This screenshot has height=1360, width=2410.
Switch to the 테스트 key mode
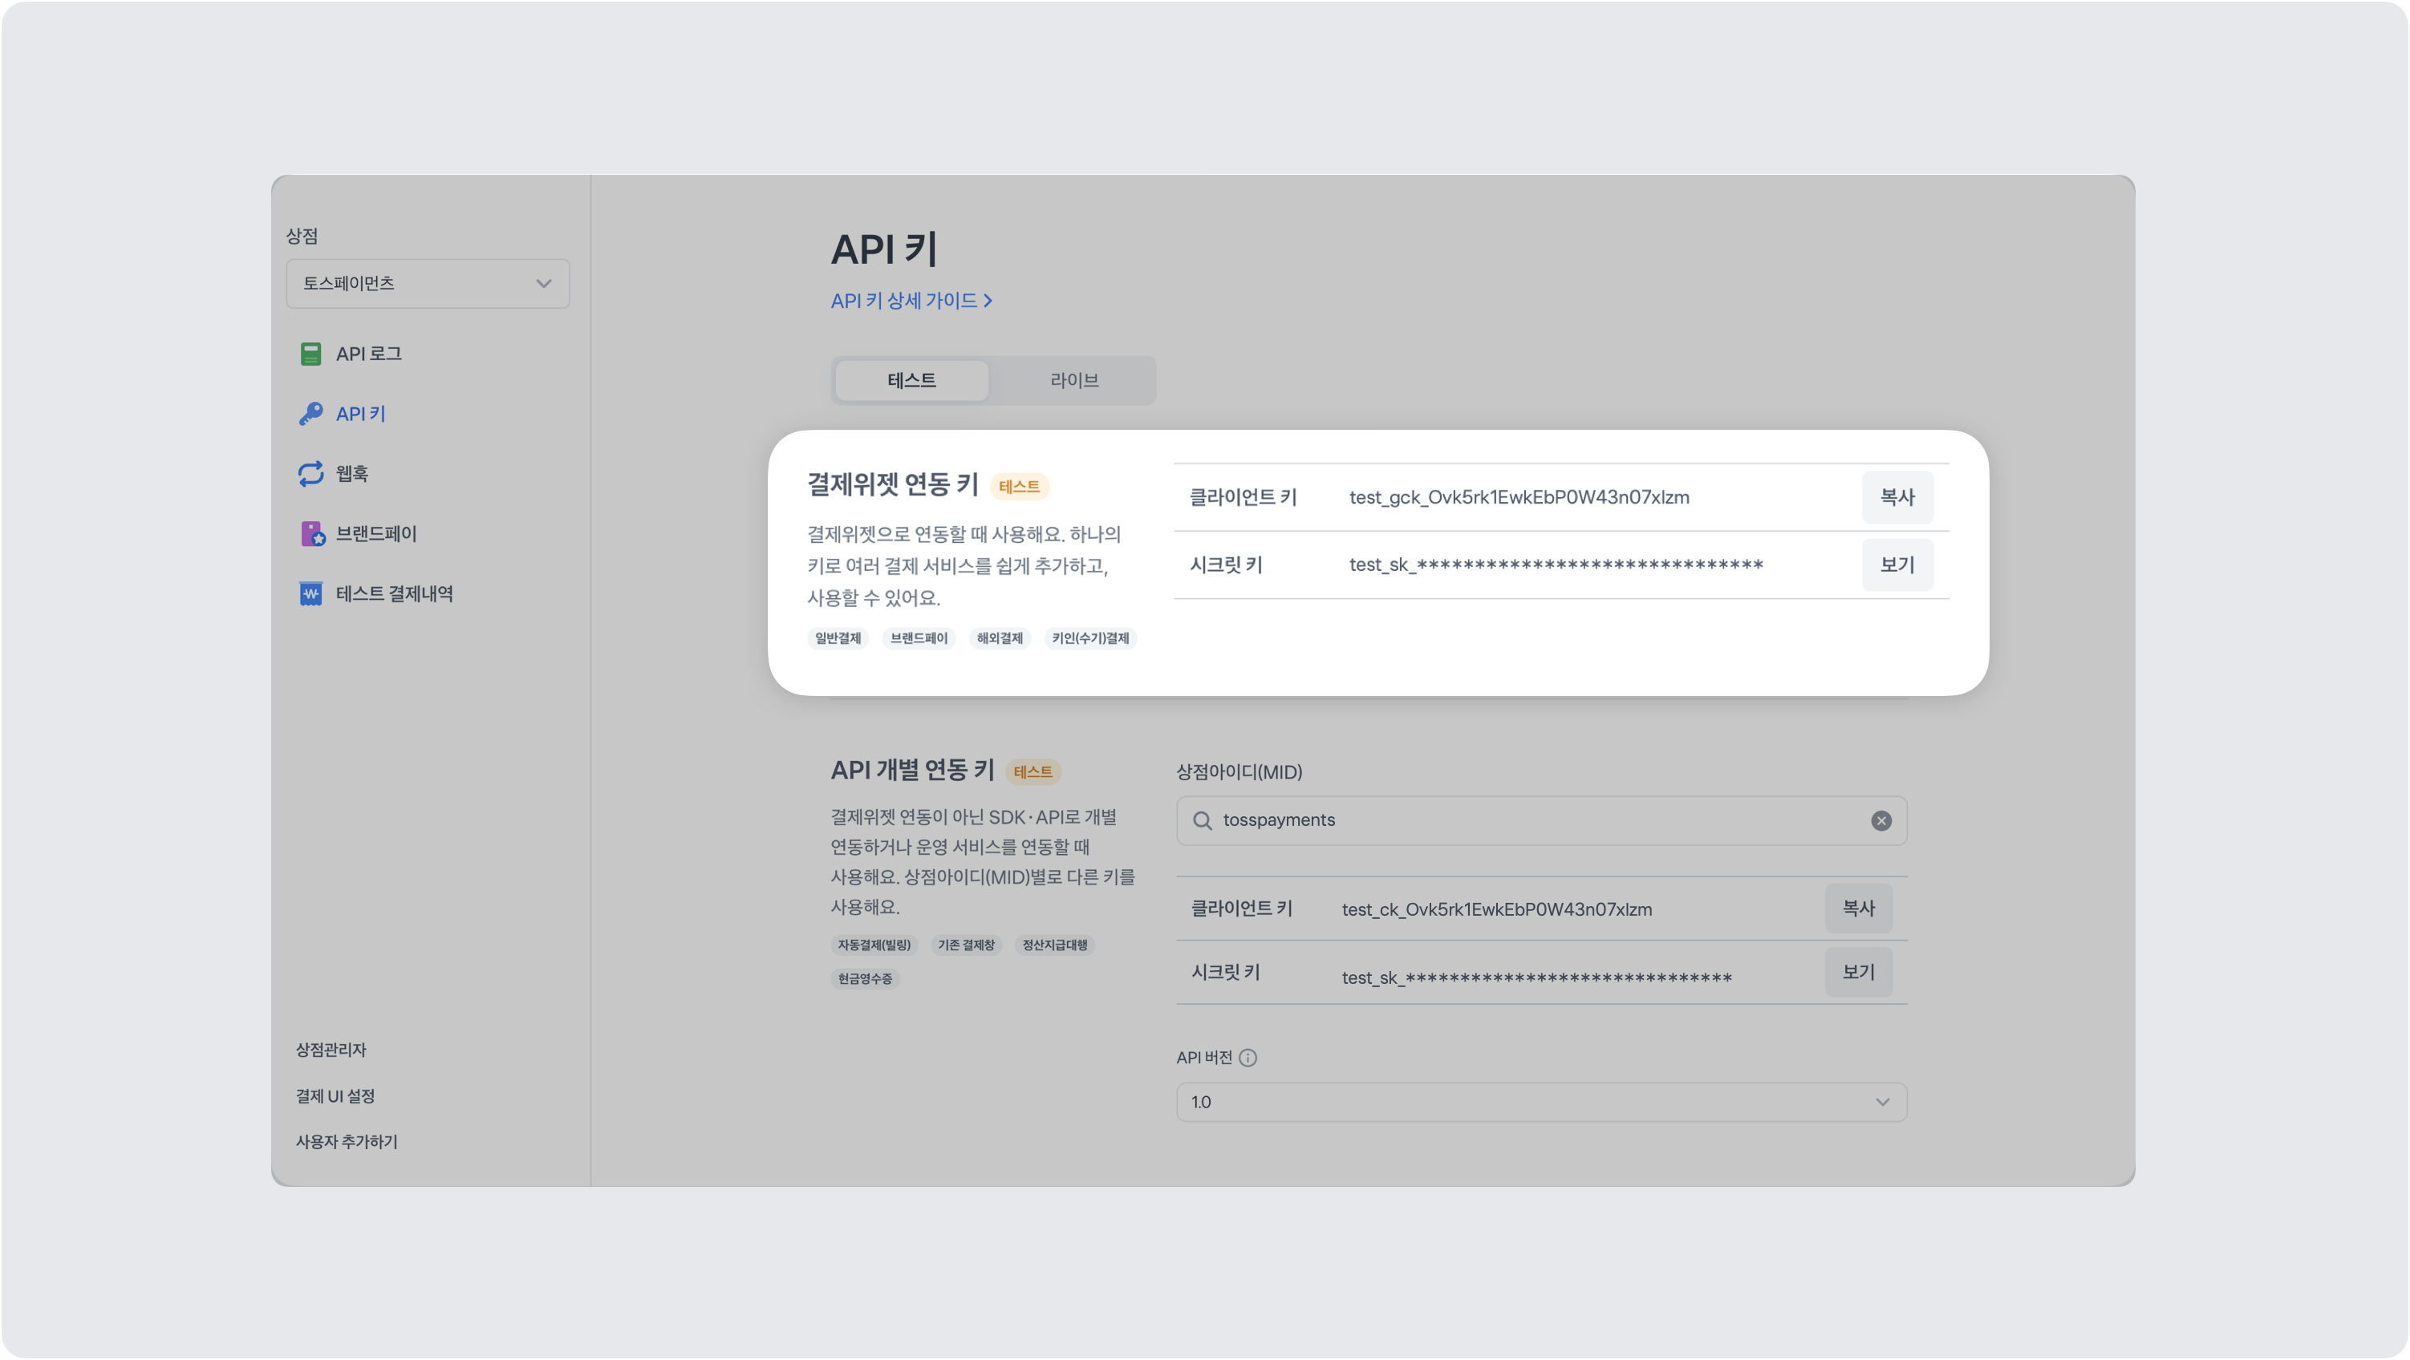tap(911, 380)
